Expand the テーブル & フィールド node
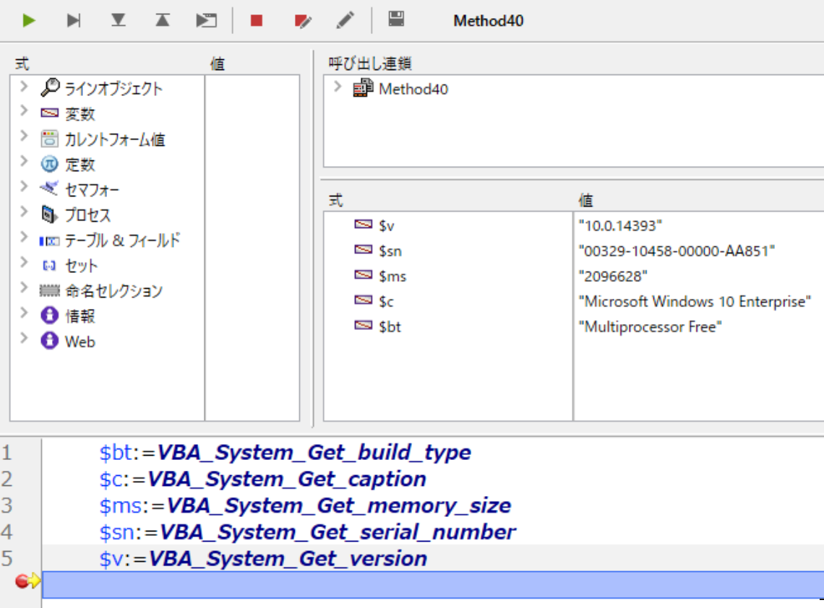Screen dimensions: 824x608 [x=22, y=240]
